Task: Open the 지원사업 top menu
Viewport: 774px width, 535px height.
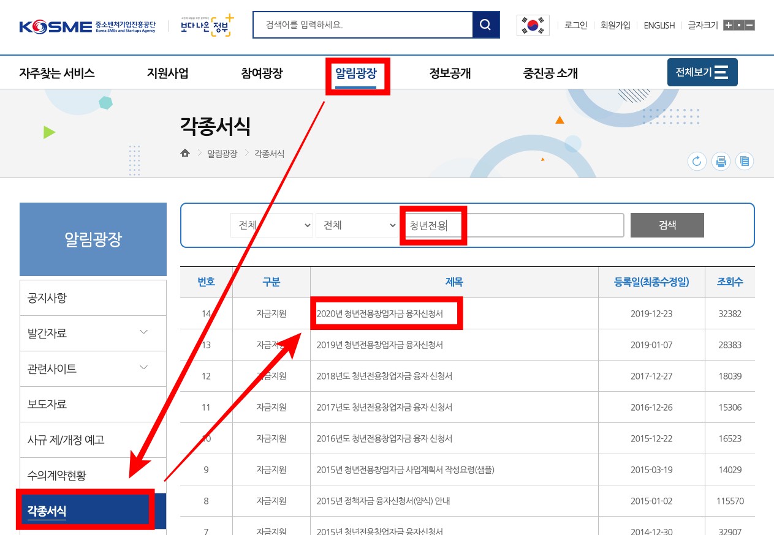Action: click(x=167, y=73)
